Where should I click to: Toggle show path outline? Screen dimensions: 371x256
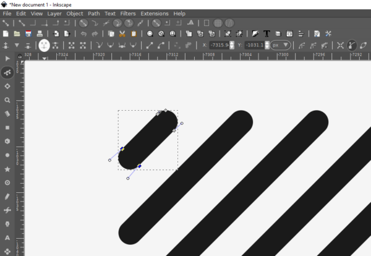tap(363, 45)
